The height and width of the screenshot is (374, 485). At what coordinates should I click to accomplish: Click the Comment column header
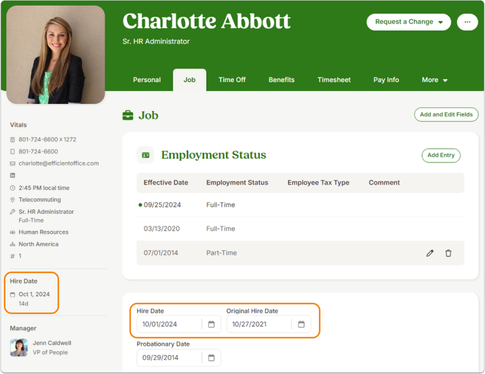coord(384,182)
